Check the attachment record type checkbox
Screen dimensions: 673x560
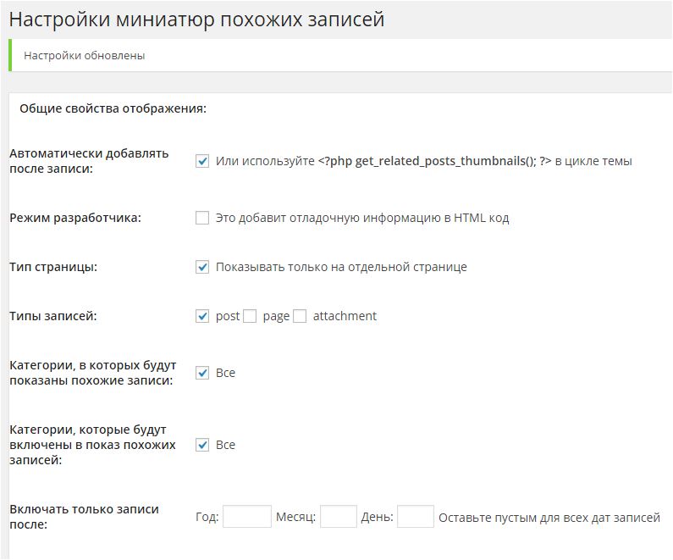click(x=300, y=316)
